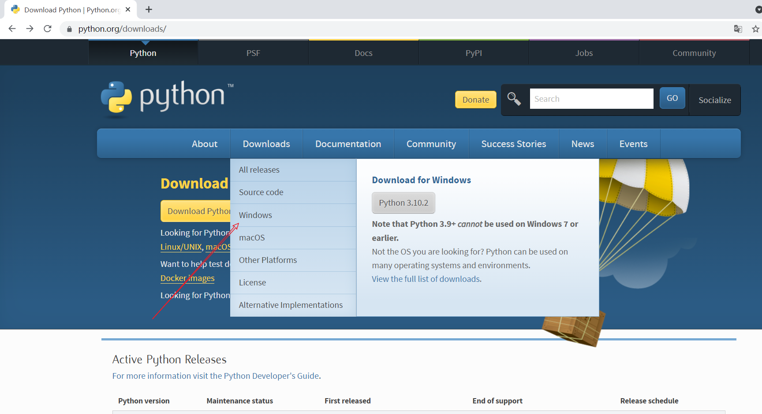Select macOS in Downloads dropdown

[x=293, y=238]
